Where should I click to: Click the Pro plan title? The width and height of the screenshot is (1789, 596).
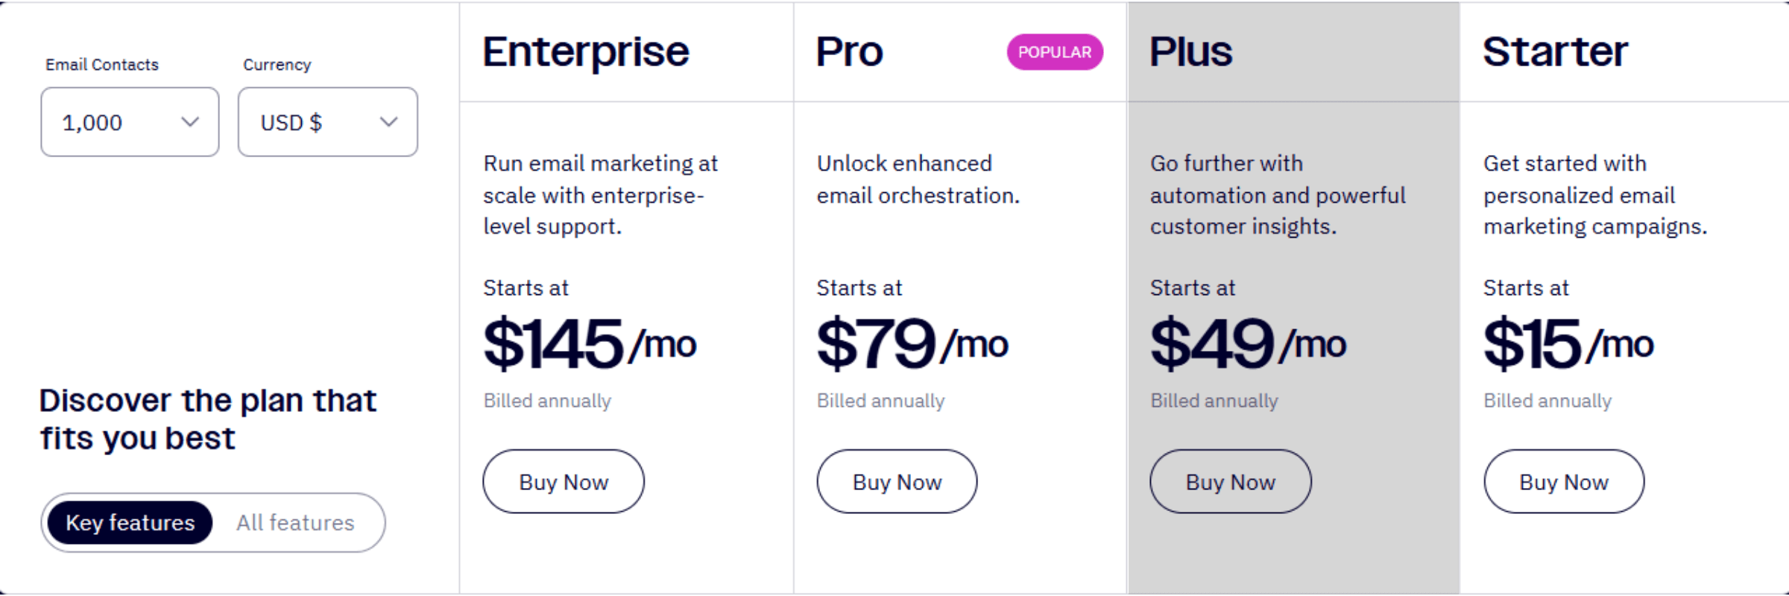(x=850, y=51)
